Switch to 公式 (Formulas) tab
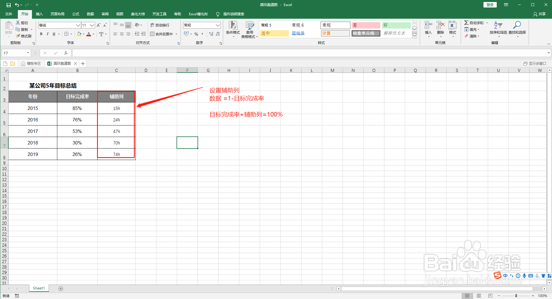 (76, 14)
